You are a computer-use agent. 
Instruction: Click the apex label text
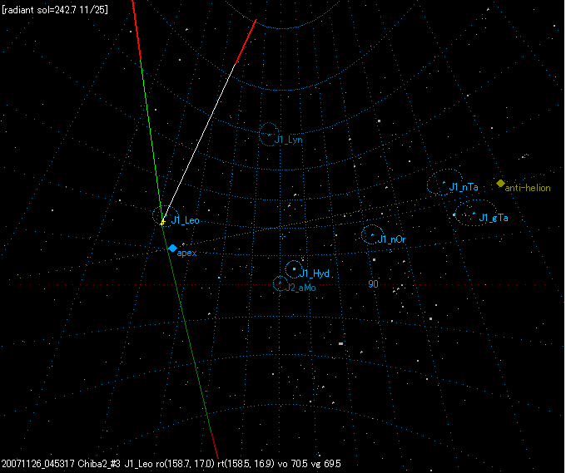(x=187, y=253)
